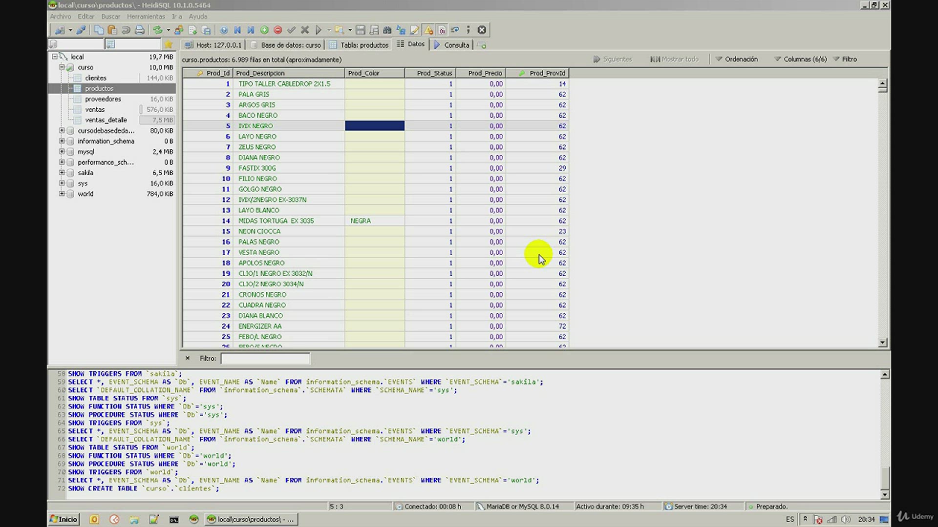Open session manager dropdown arrow
Image resolution: width=938 pixels, height=527 pixels.
[70, 30]
